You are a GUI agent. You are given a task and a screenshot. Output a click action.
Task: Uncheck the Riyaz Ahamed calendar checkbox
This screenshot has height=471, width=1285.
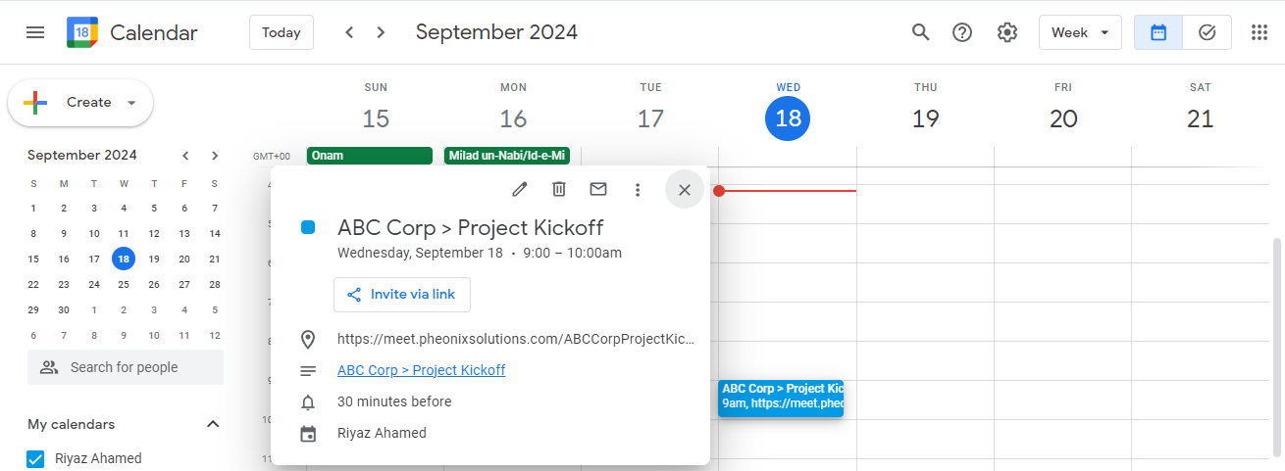36,458
